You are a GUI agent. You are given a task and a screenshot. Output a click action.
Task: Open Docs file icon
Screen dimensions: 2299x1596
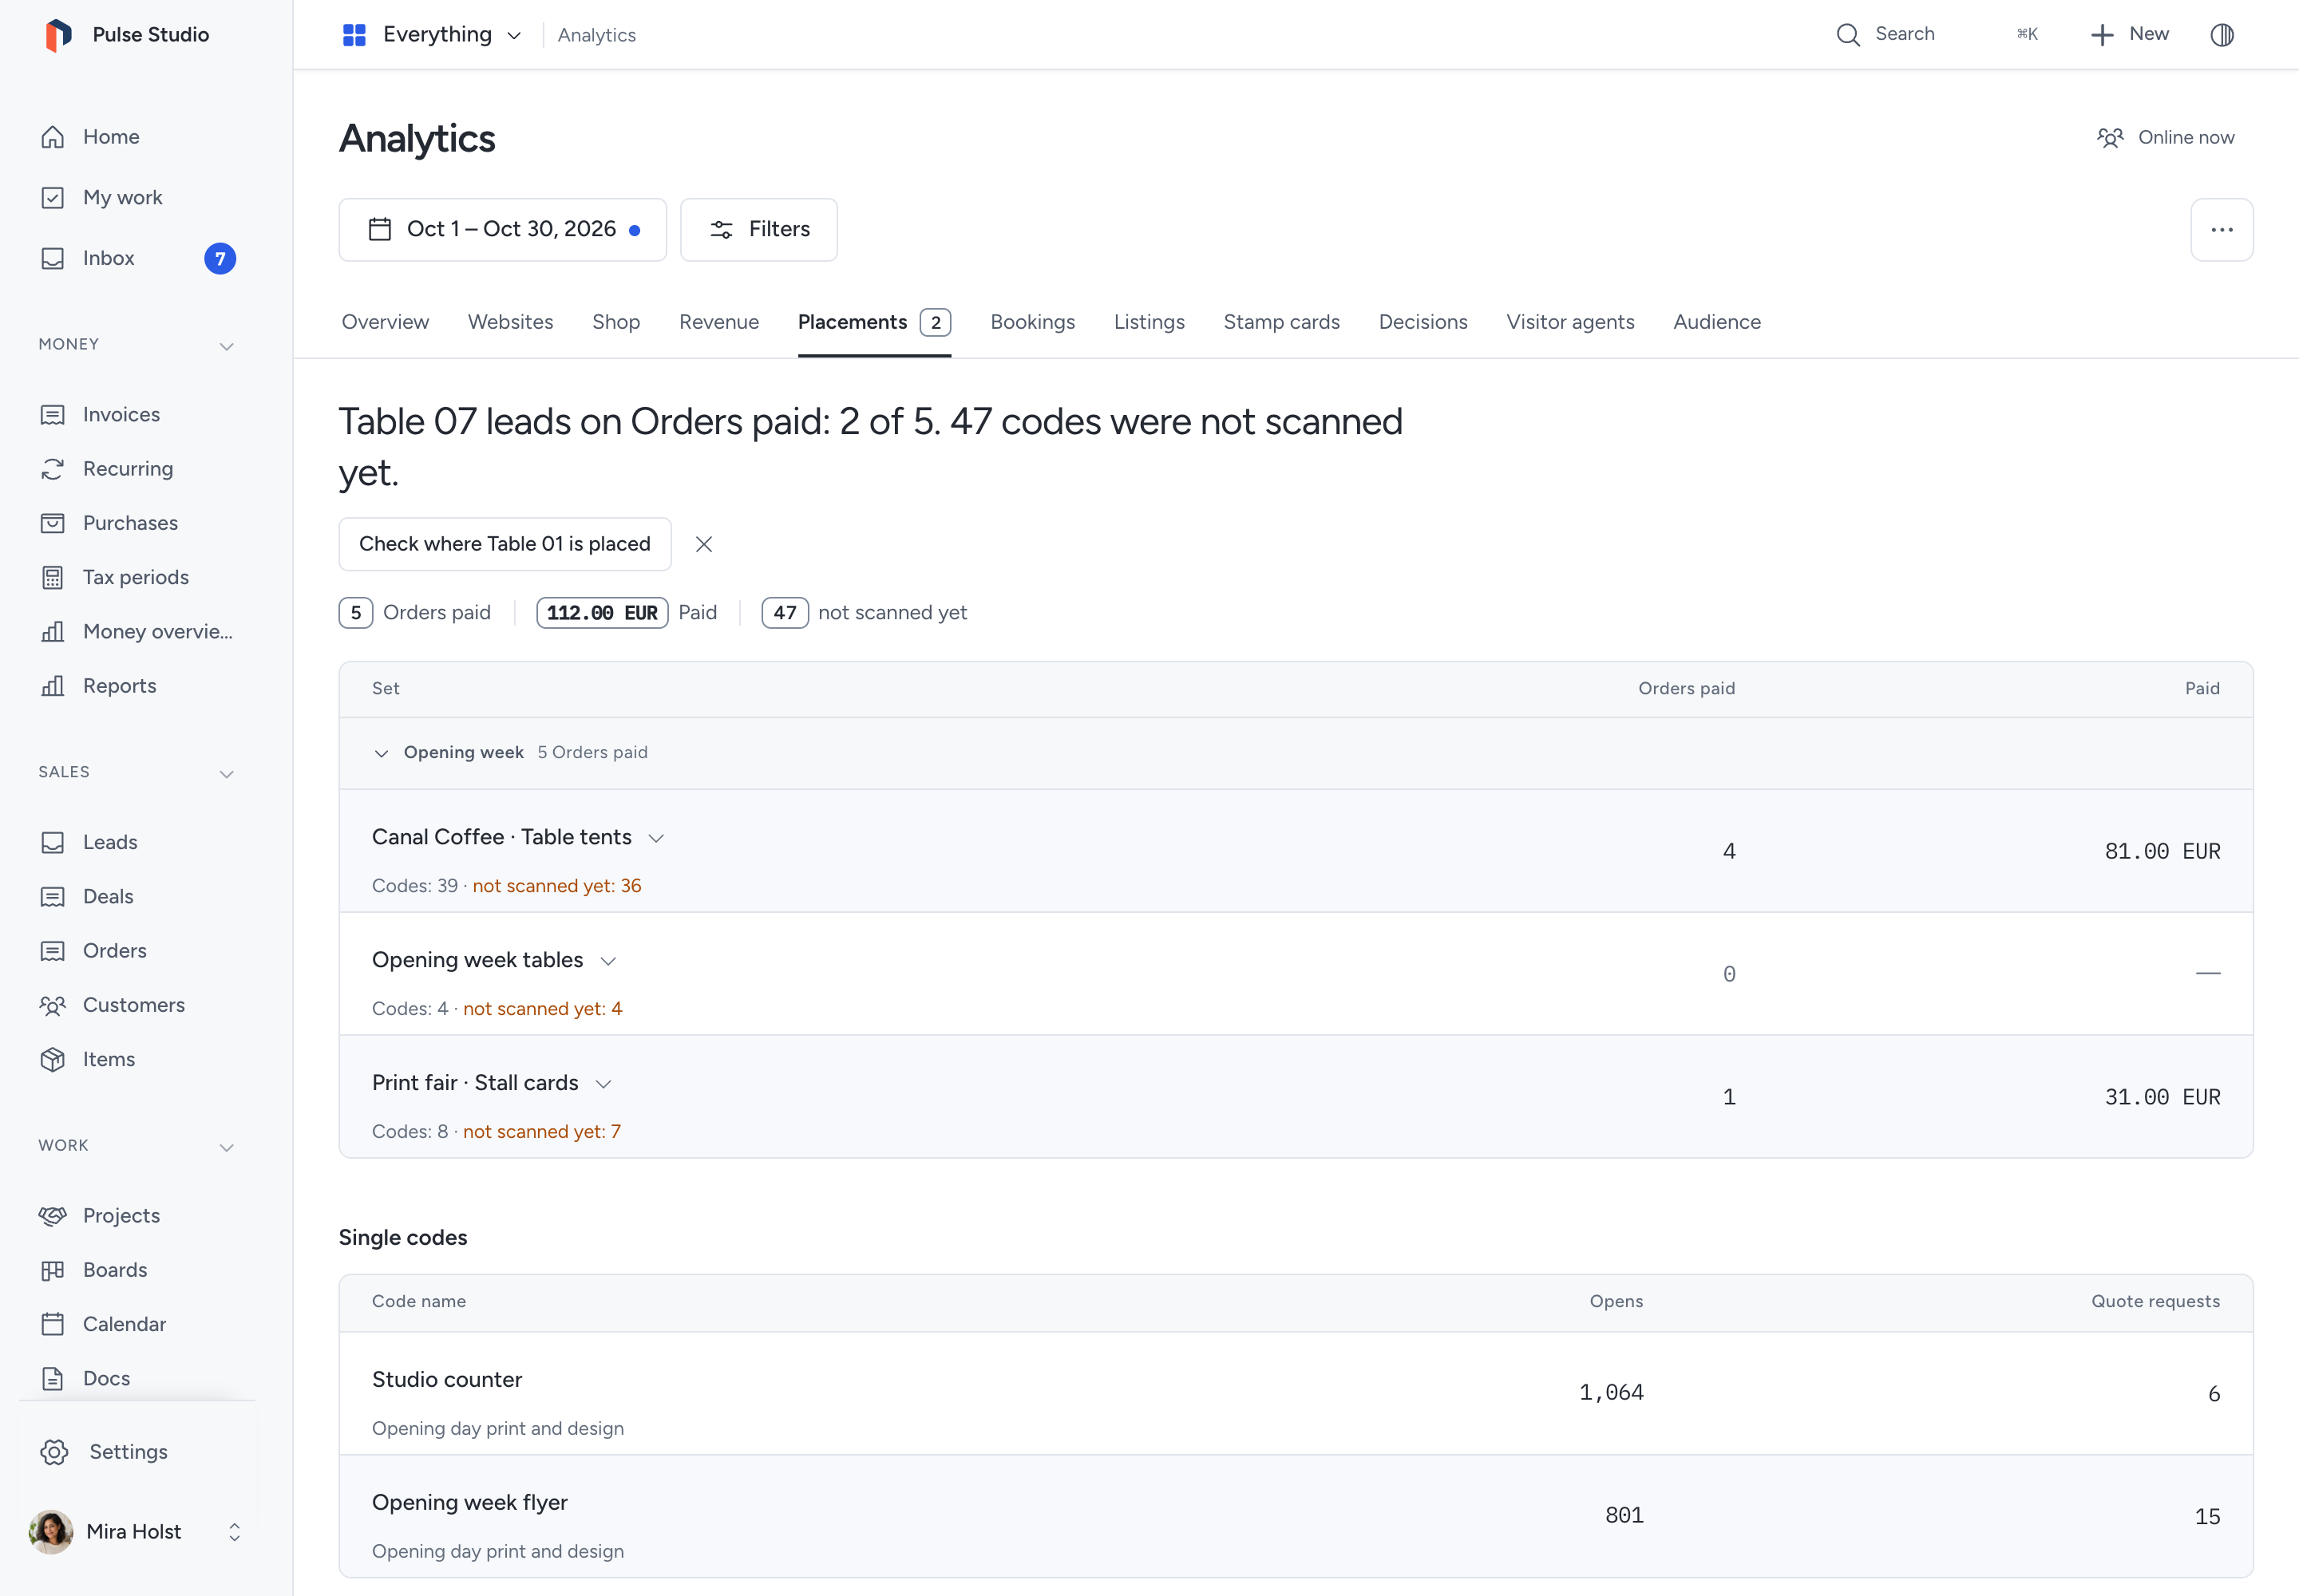tap(53, 1378)
